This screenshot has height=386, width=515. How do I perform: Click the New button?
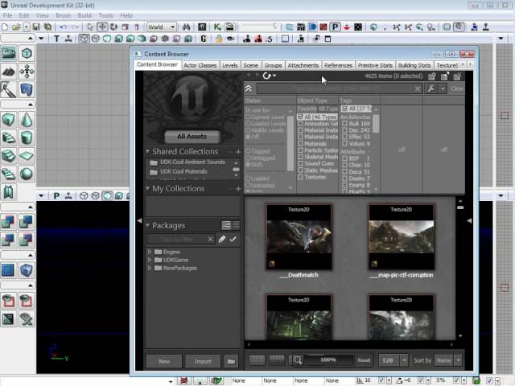[164, 361]
